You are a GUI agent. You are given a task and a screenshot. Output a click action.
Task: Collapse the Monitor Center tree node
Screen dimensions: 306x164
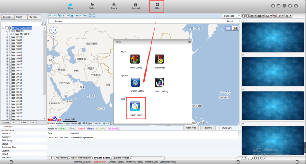3,28
